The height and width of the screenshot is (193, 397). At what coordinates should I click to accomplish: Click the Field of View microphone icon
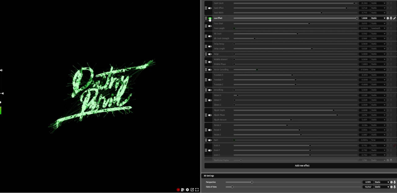[395, 187]
